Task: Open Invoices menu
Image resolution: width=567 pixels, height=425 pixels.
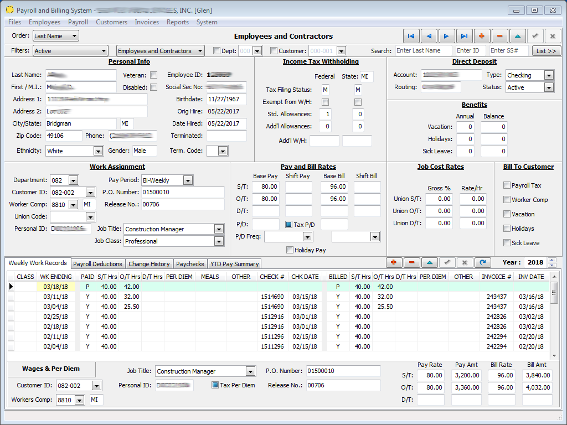Action: point(147,22)
